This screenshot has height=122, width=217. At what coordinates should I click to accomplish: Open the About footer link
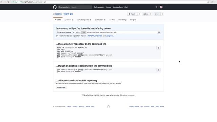(x=162, y=106)
